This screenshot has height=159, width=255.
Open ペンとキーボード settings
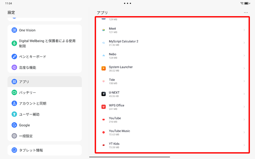click(x=45, y=56)
